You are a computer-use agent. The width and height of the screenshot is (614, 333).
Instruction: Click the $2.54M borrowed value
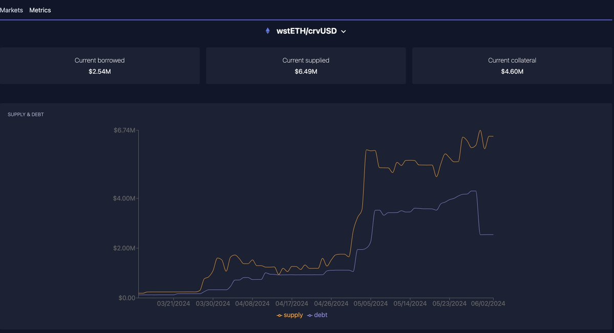point(99,72)
